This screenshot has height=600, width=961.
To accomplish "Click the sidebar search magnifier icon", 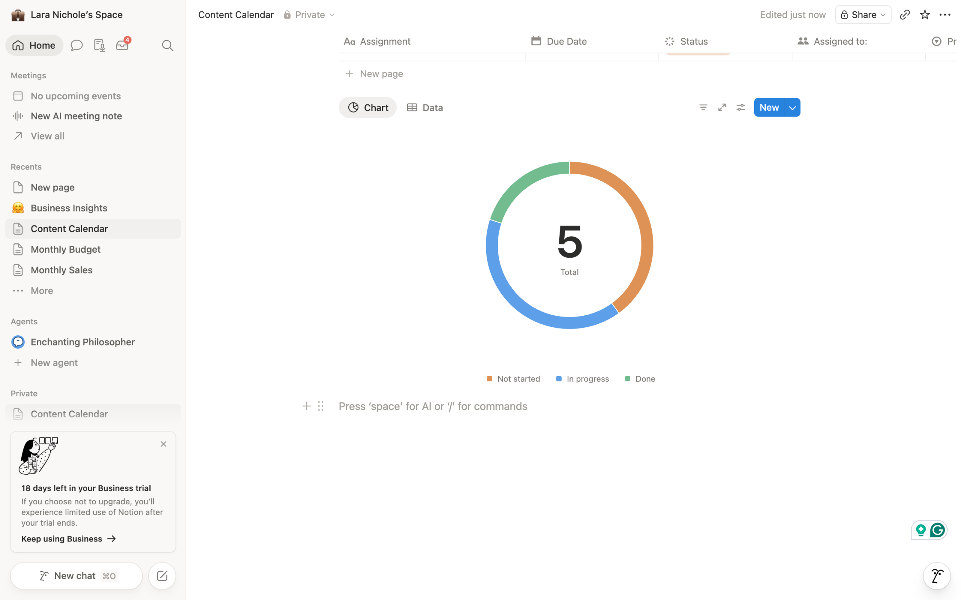I will click(168, 45).
